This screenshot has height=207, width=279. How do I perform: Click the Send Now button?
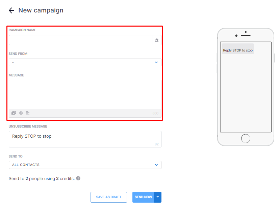[143, 197]
